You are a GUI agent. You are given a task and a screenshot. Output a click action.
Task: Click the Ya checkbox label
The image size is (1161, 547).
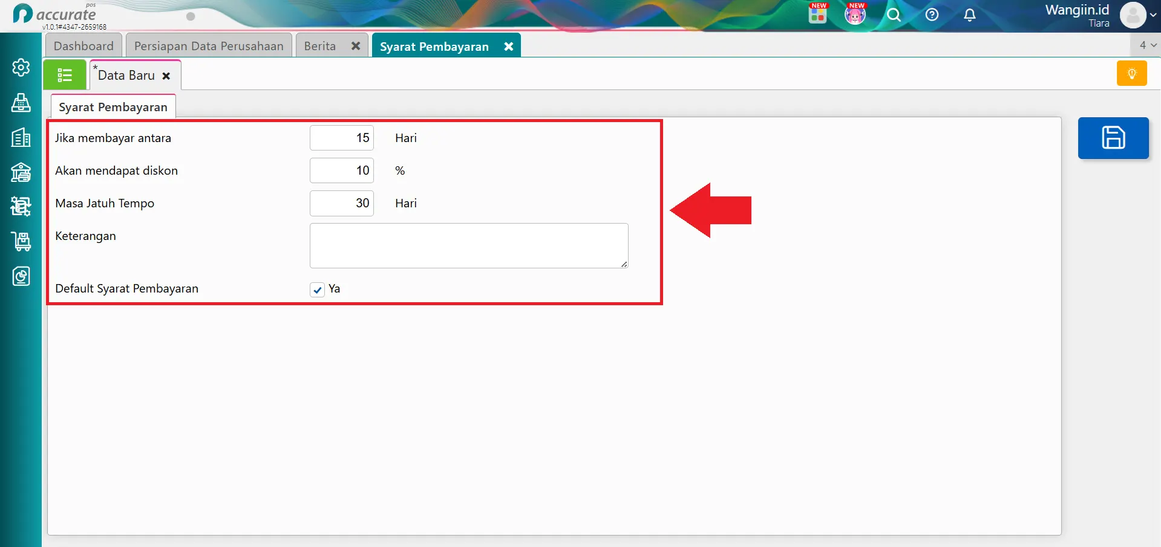[x=335, y=289]
